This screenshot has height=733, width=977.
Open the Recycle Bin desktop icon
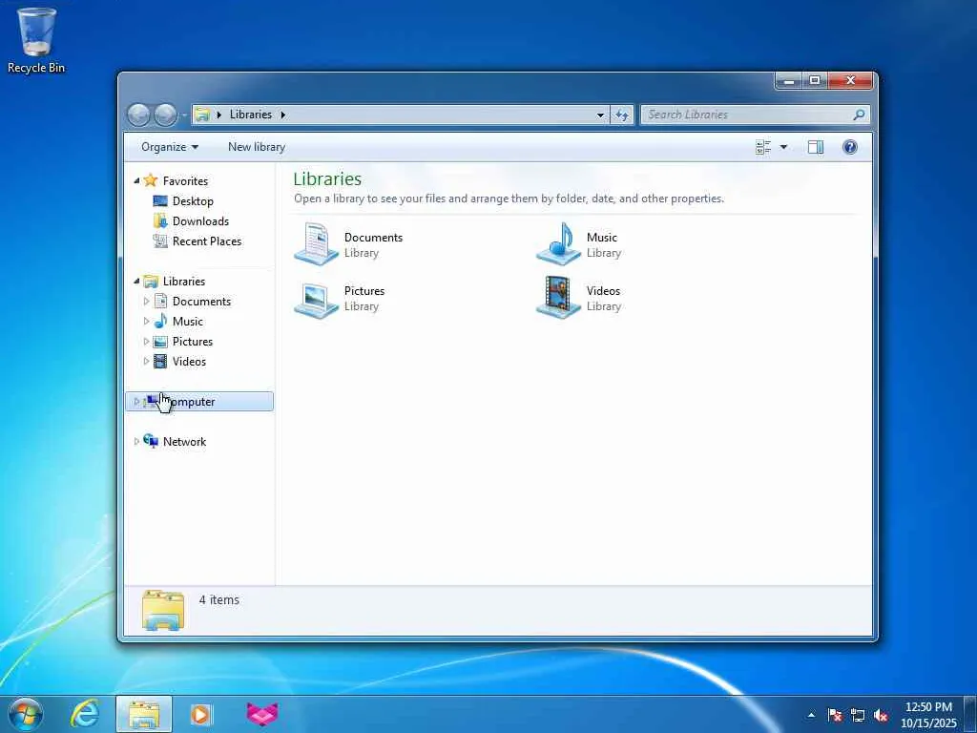tap(35, 41)
